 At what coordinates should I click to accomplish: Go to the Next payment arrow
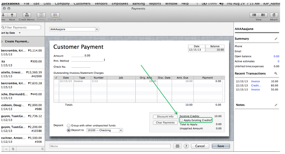pyautogui.click(x=12, y=15)
